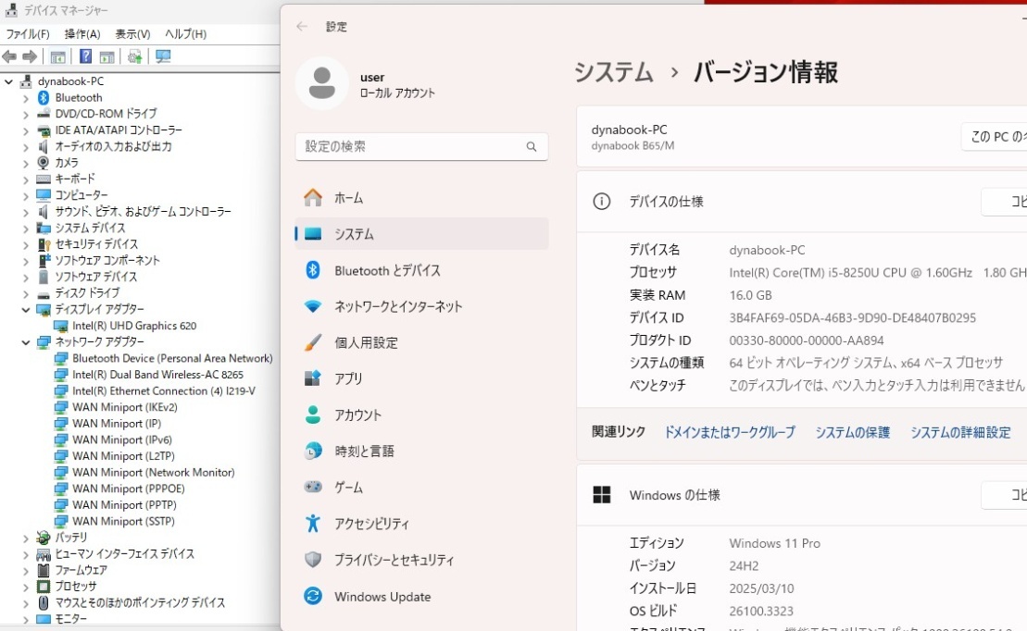Screen dimensions: 1027x631
Task: Click the Privacy and security shield icon
Action: 313,560
